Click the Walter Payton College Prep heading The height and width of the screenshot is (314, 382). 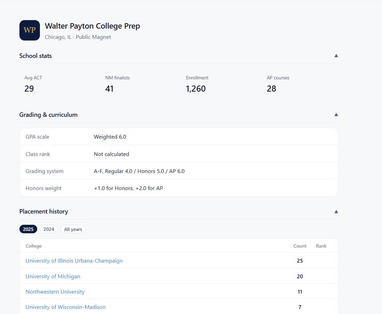[x=92, y=26]
